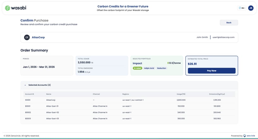Click the Carbon Credits for a Greener Future title

pos(123,6)
